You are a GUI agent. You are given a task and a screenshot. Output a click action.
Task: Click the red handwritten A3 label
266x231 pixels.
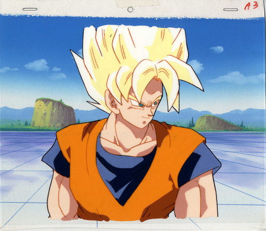click(251, 5)
